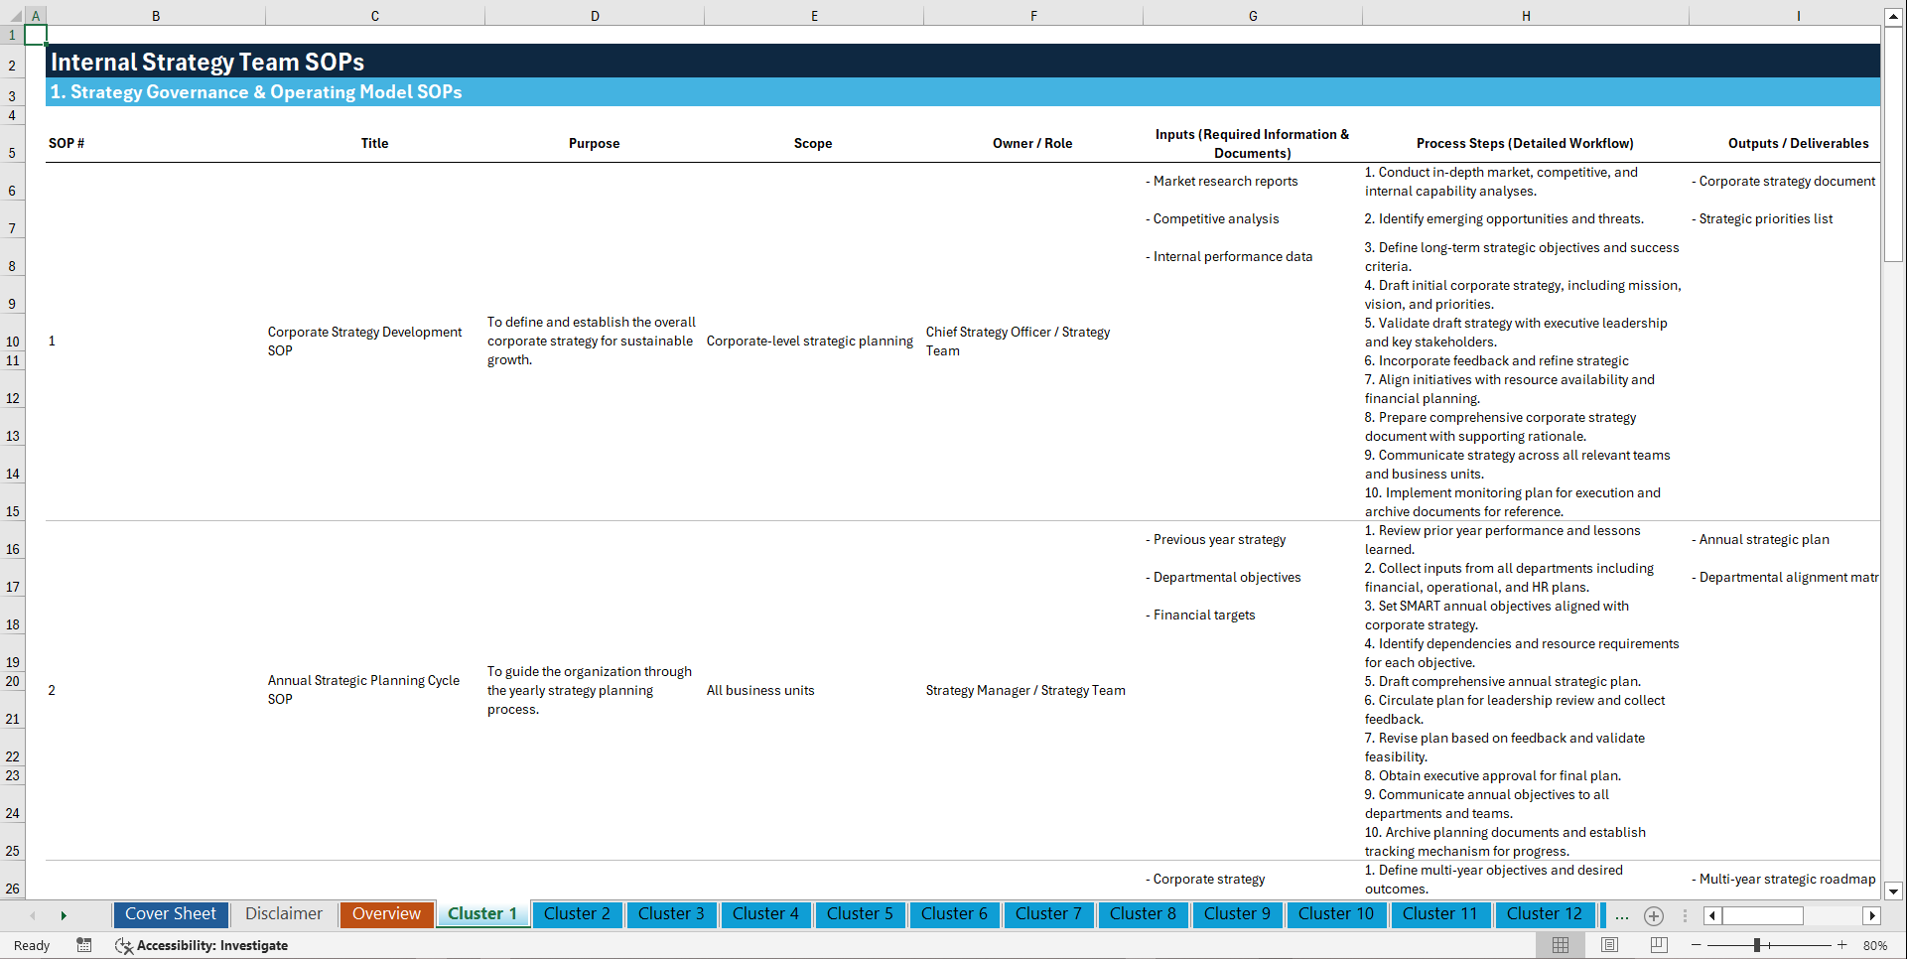The image size is (1907, 959).
Task: Select column H header
Action: [1526, 15]
